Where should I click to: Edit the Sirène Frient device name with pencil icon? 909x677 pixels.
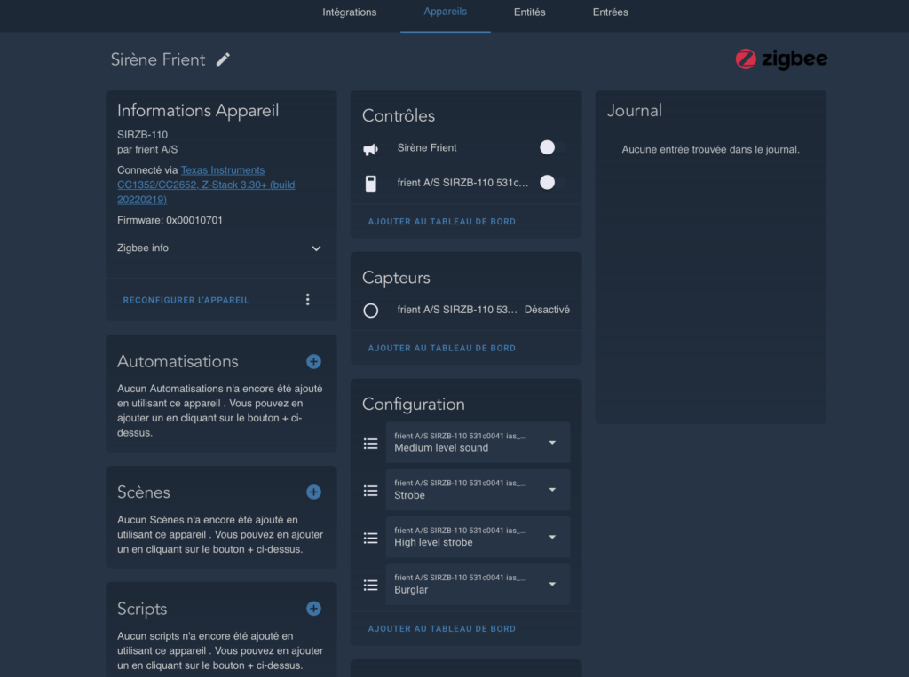[223, 59]
